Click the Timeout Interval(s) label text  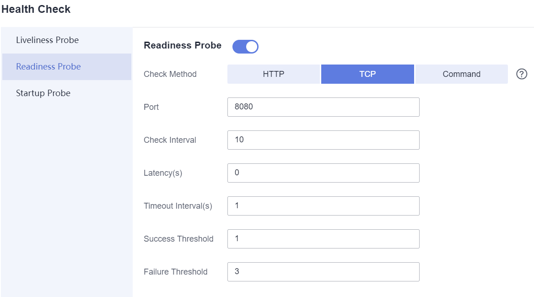point(178,206)
